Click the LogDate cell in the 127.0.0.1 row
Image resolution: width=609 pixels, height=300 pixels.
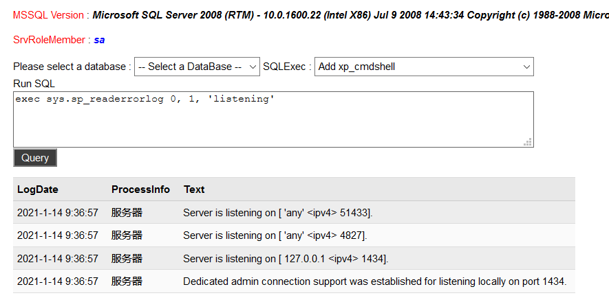pos(58,259)
